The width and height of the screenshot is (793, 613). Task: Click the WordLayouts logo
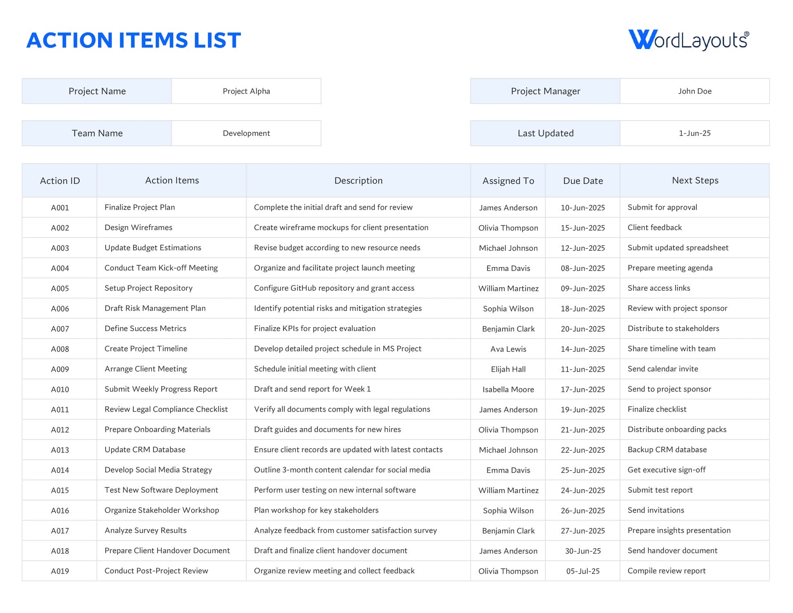click(x=688, y=40)
